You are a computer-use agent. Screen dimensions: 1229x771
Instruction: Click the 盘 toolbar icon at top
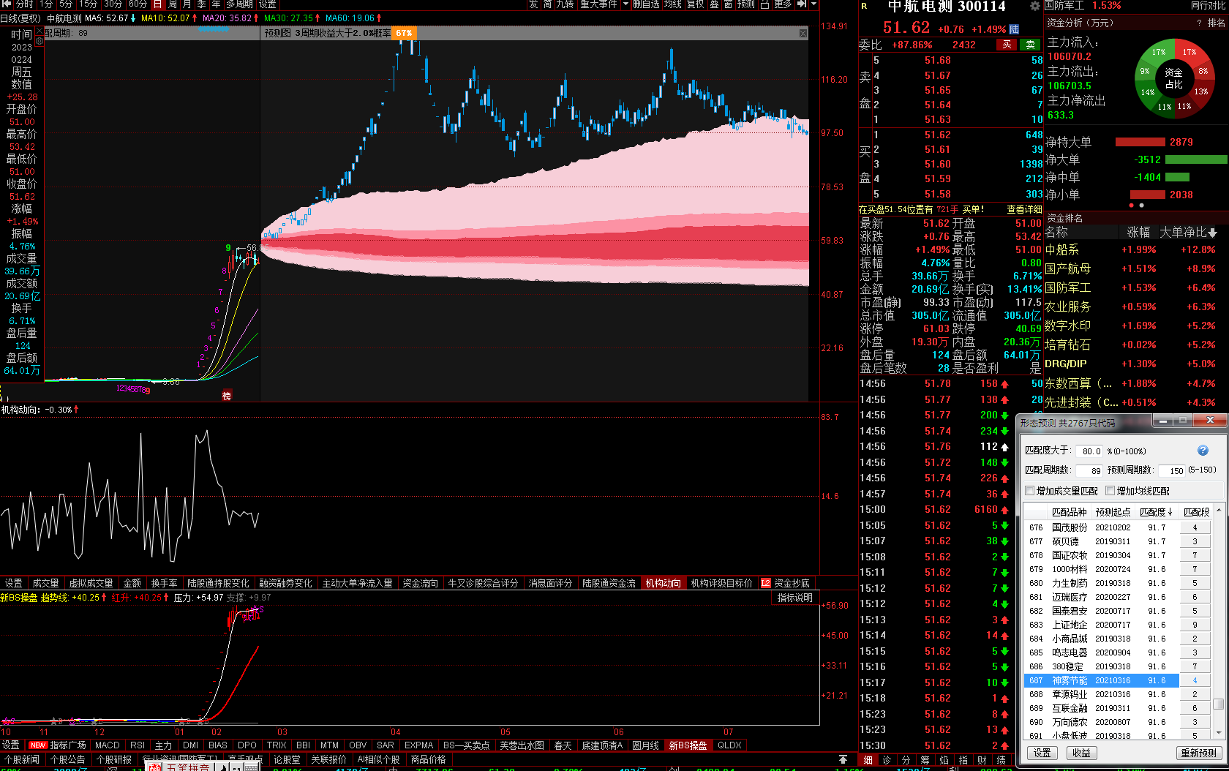coord(714,4)
